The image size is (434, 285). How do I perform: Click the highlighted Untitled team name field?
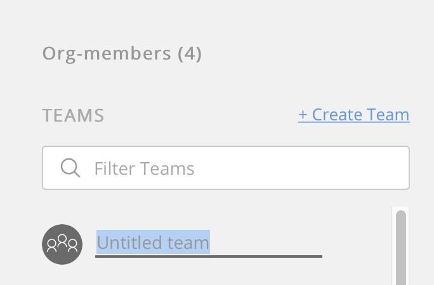coord(153,243)
